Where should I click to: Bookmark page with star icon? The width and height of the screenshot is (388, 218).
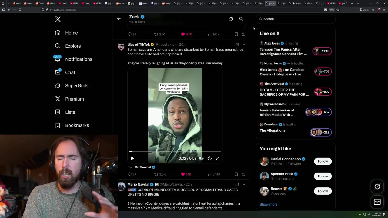338,10
